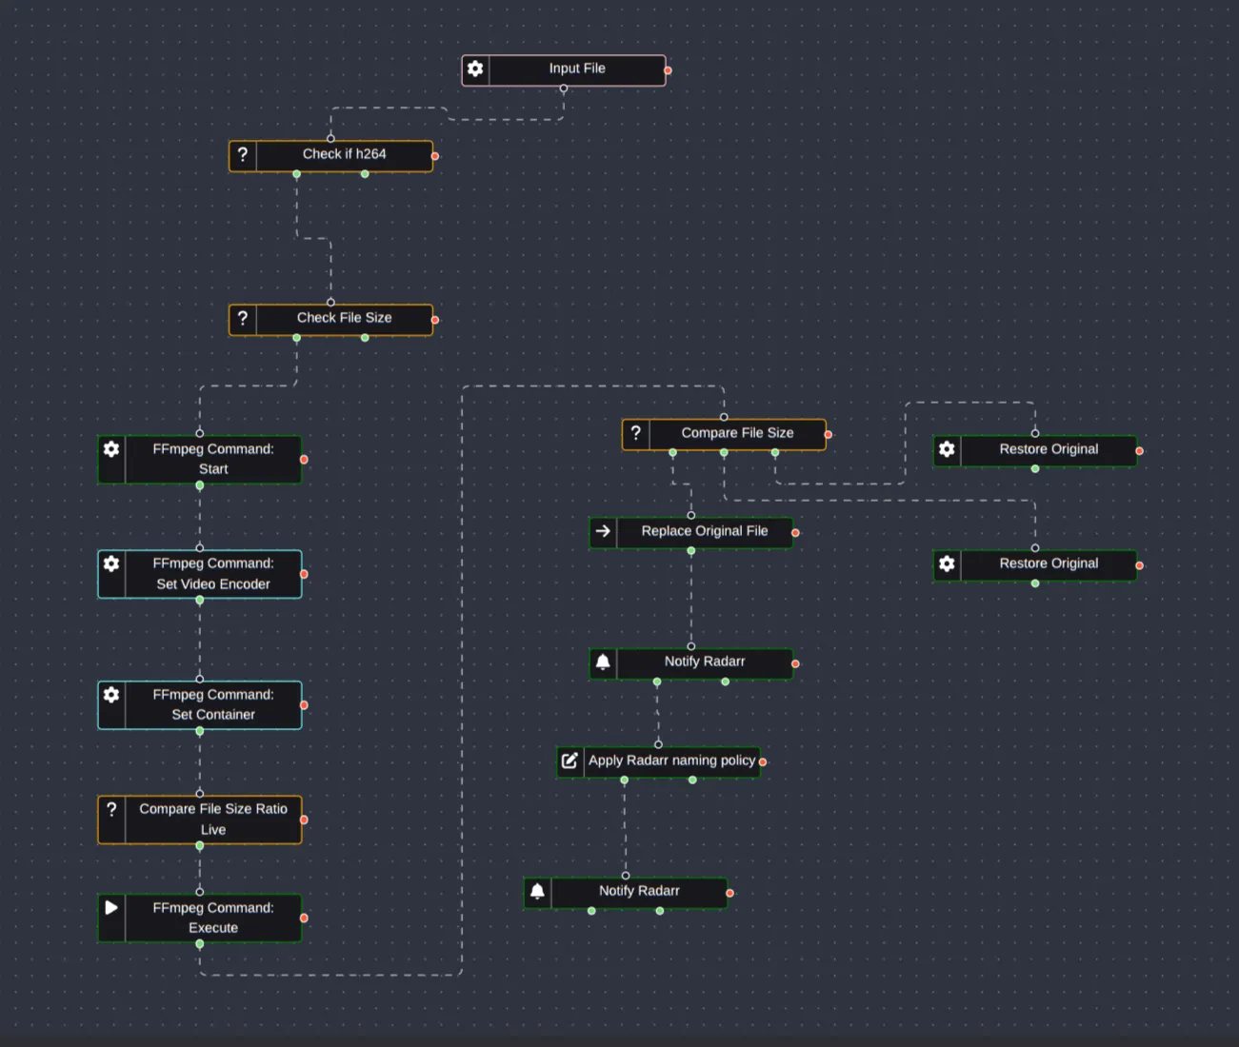This screenshot has width=1239, height=1047.
Task: Select "Notify Radarr" label above Apply Radarr naming policy
Action: [705, 662]
